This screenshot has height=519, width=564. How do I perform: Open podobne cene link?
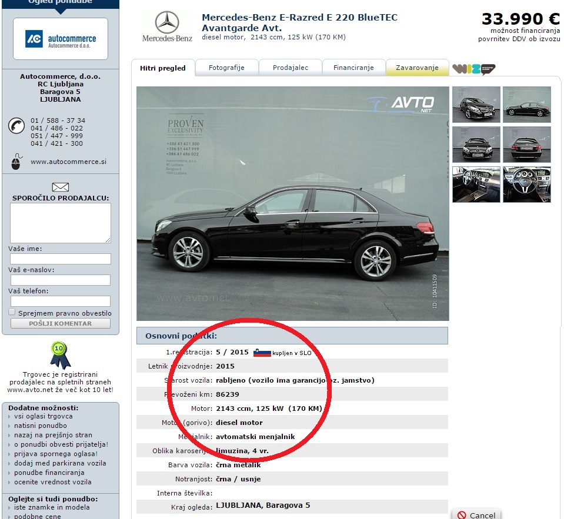click(38, 516)
